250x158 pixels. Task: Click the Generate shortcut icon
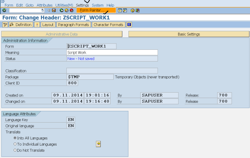(125, 11)
